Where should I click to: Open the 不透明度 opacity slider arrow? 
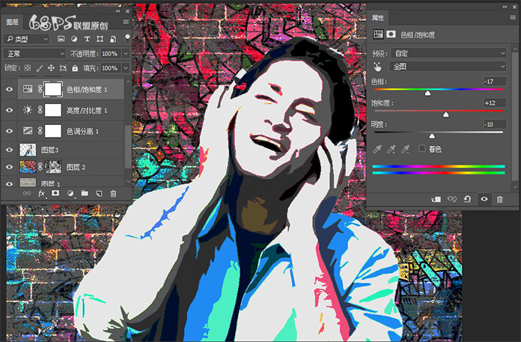[x=126, y=53]
